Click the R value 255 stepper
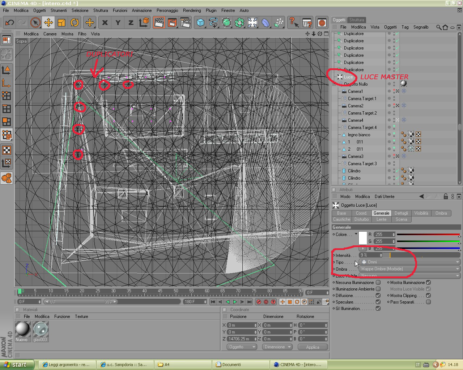 (394, 235)
